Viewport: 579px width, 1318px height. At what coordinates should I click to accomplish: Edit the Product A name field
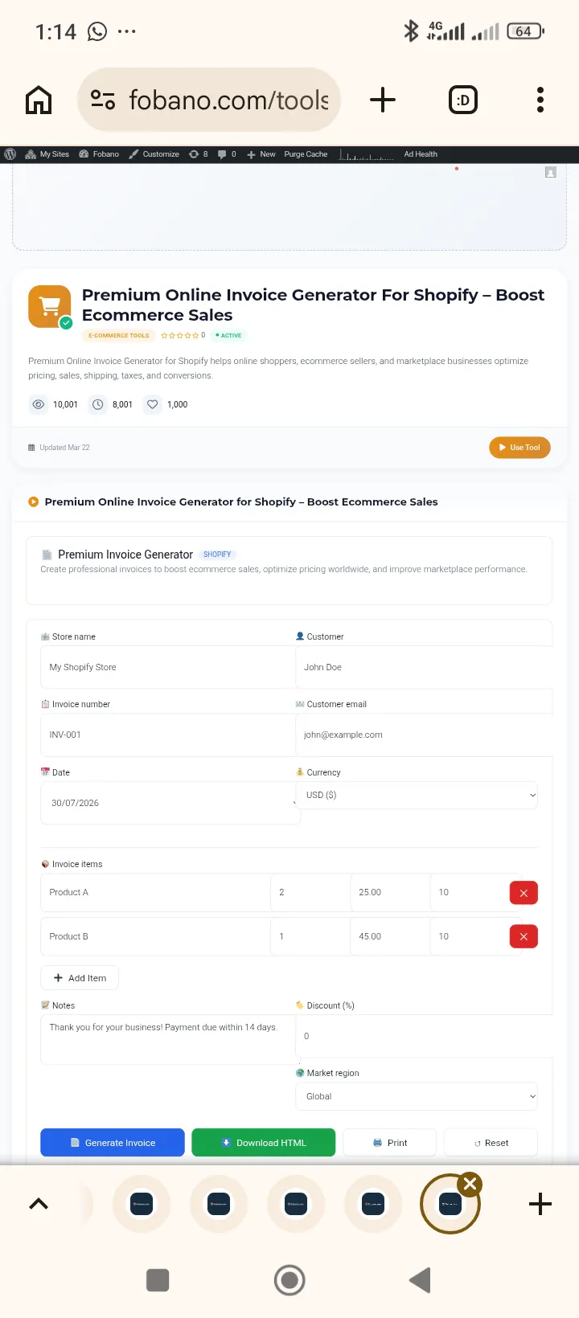(x=155, y=892)
